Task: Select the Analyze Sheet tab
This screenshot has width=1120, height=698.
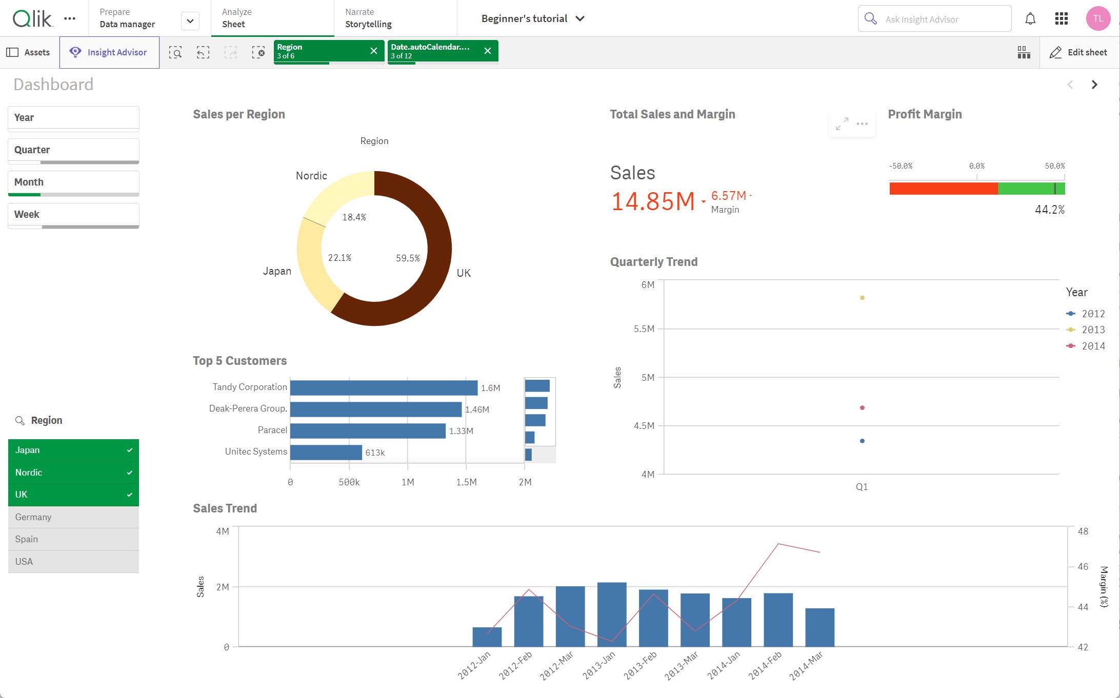Action: [x=236, y=18]
